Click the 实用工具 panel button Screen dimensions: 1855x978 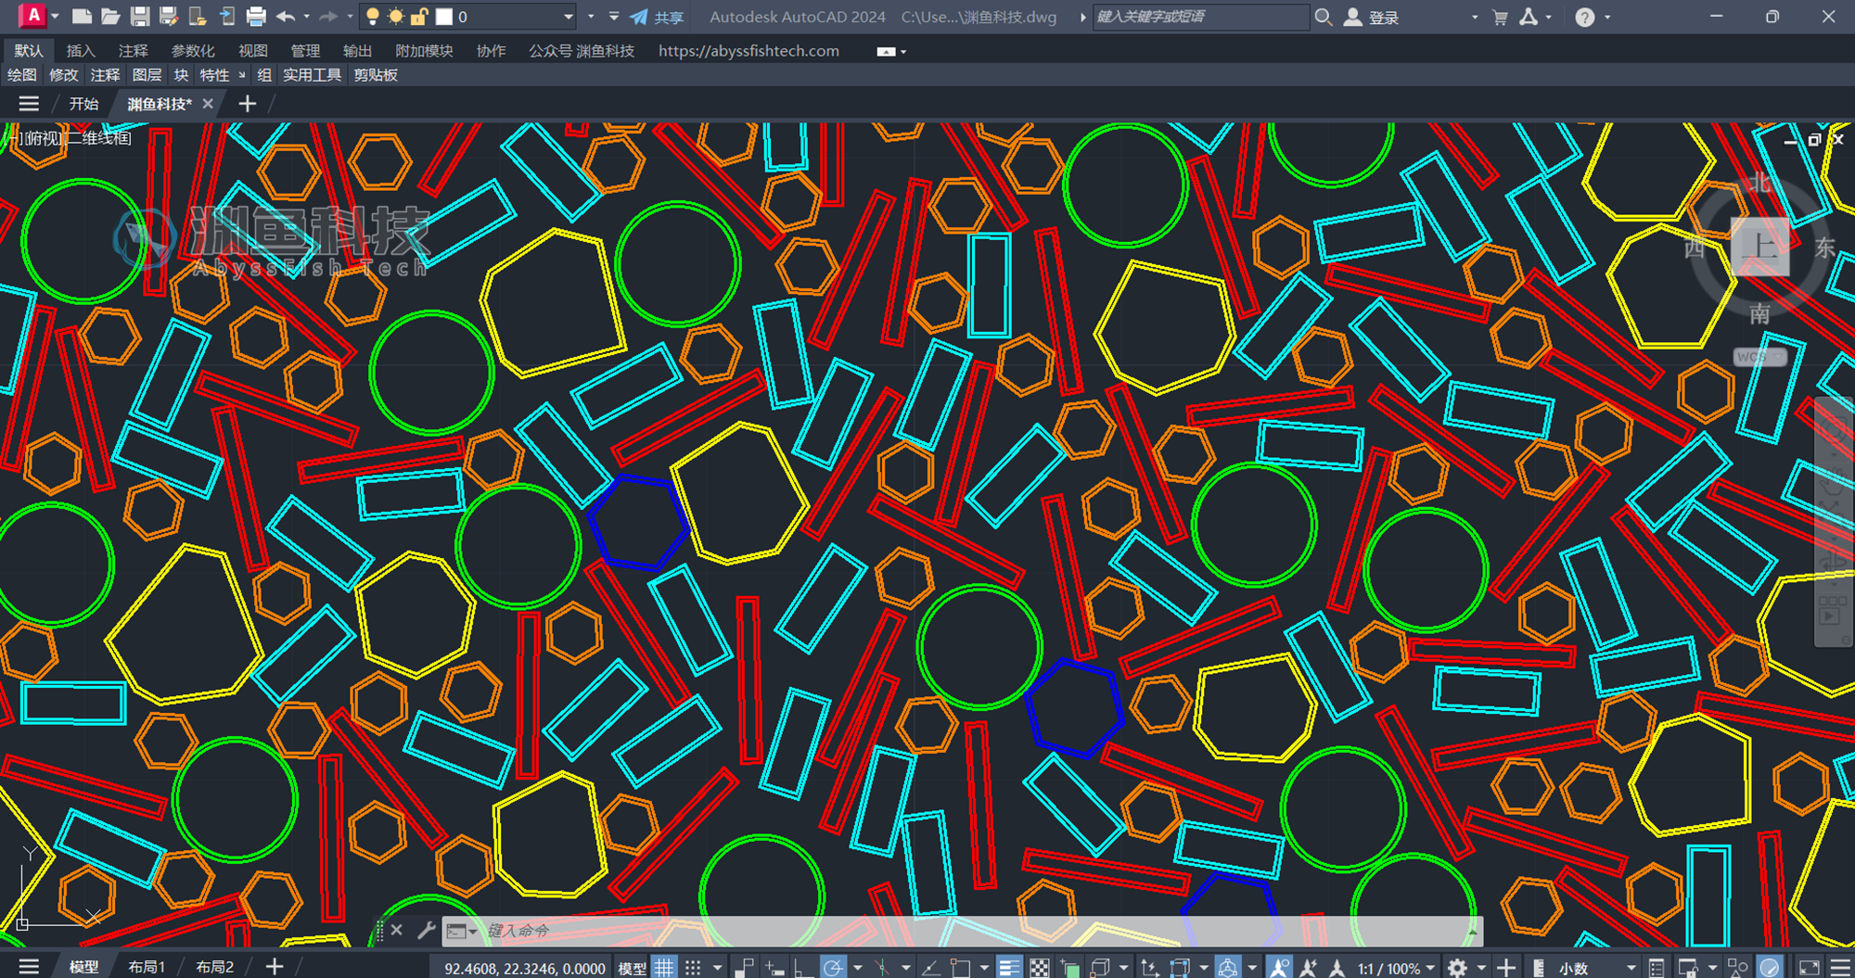click(x=312, y=75)
